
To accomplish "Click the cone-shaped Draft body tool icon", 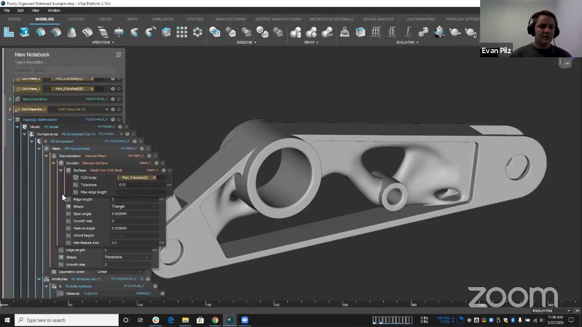I will 71,32.
